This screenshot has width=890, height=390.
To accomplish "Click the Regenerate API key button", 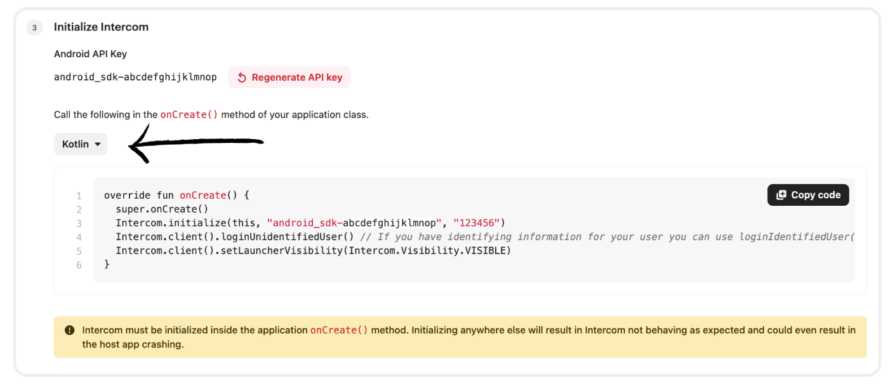I will (289, 77).
